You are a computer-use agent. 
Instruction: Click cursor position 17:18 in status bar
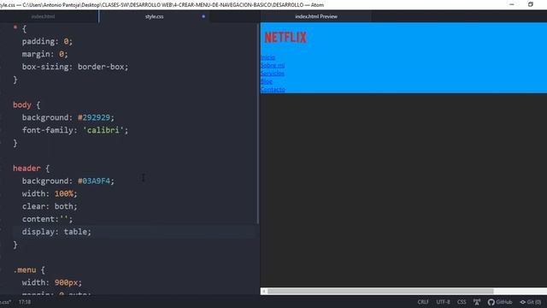pos(25,302)
